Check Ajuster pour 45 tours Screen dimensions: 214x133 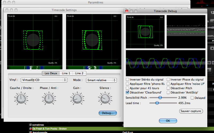(x=127, y=88)
